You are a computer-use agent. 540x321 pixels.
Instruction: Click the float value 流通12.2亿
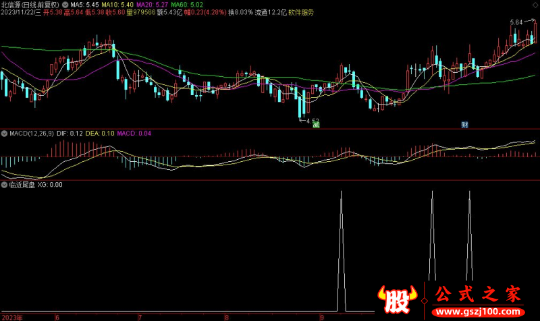[x=271, y=12]
